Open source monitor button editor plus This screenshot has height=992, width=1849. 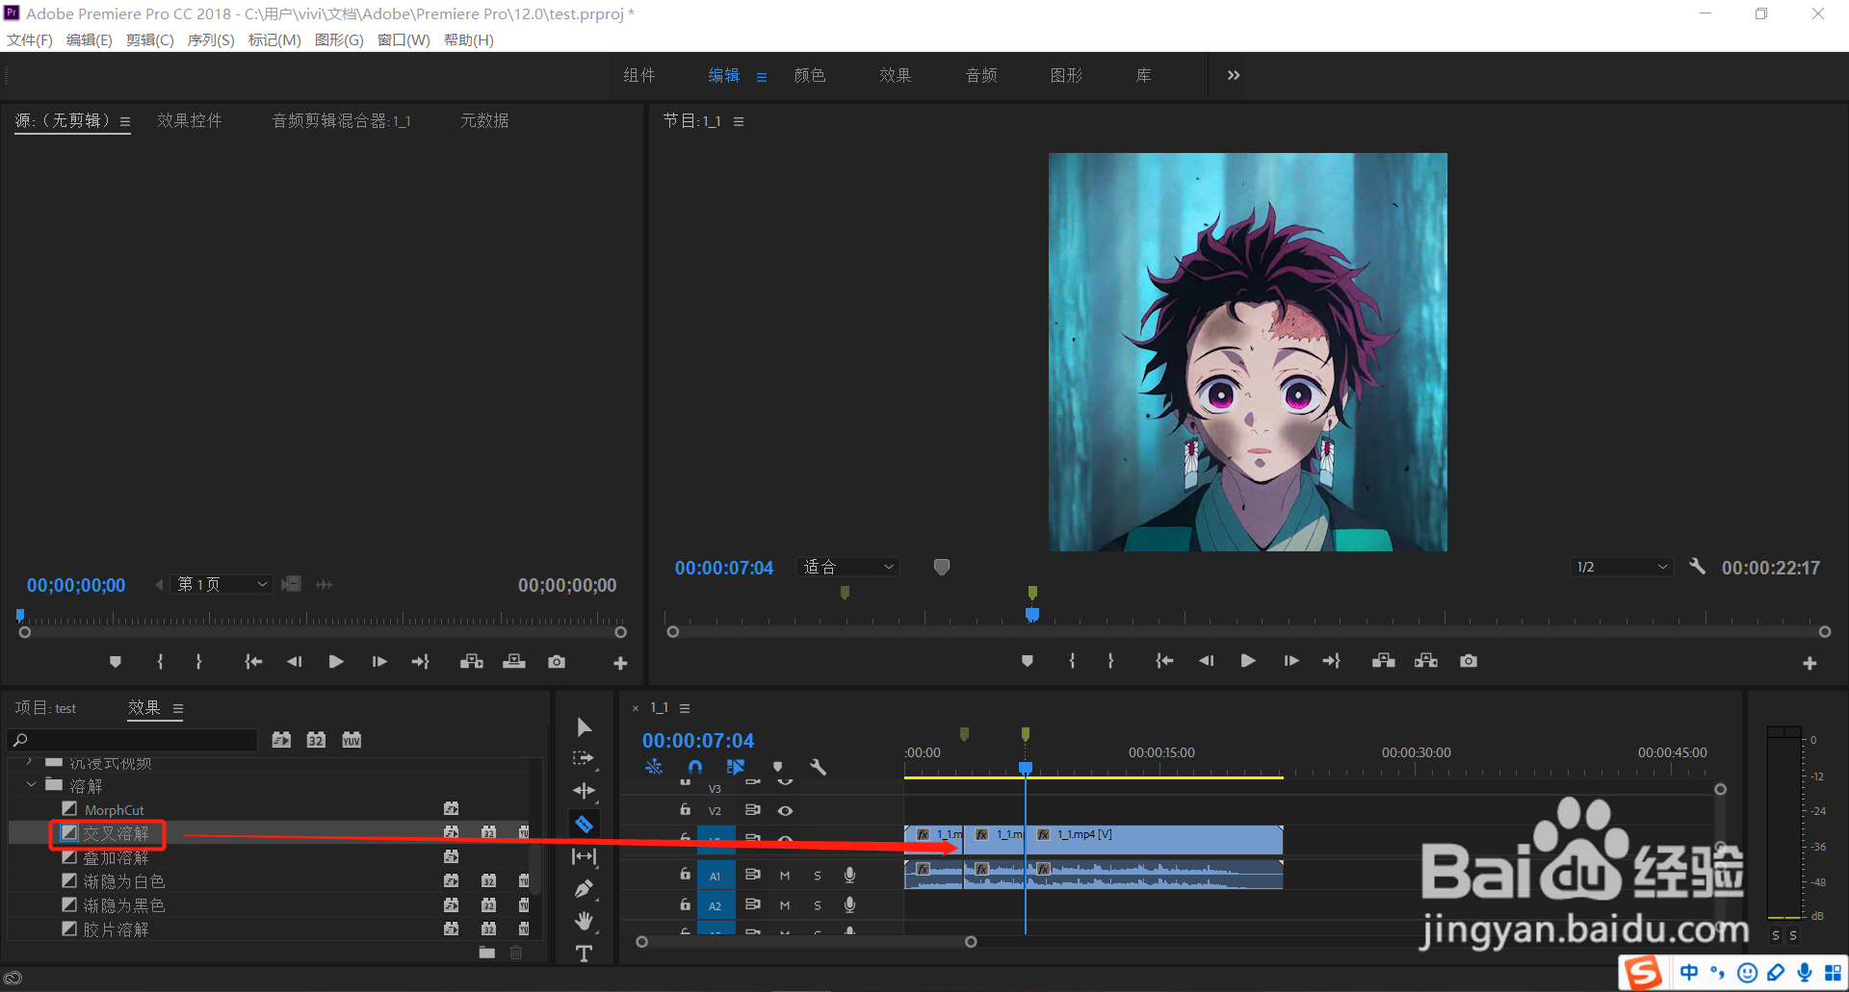point(620,663)
